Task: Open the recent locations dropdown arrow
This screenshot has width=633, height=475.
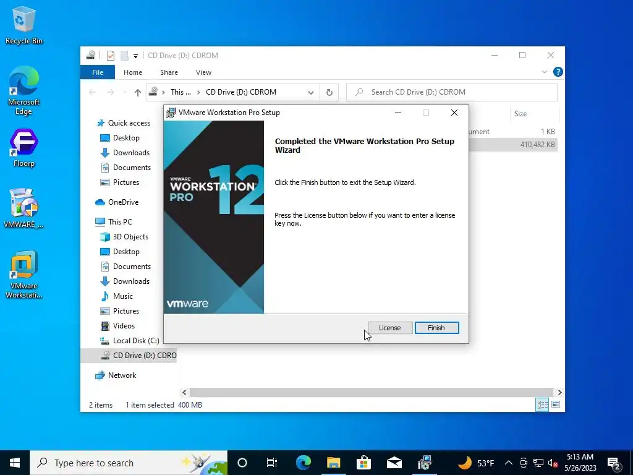Action: [125, 92]
